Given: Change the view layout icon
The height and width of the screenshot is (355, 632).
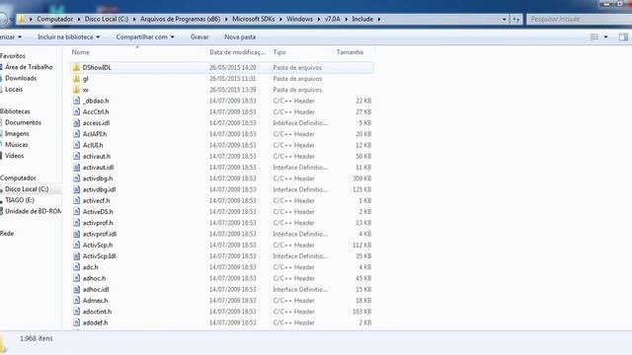Looking at the screenshot, I should click(x=594, y=37).
